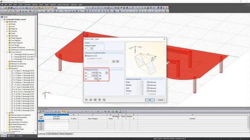This screenshot has height=140, width=250.
Task: Select Surface Supports in navigator
Action: pyautogui.click(x=17, y=43)
